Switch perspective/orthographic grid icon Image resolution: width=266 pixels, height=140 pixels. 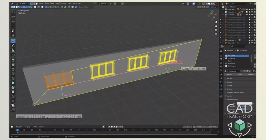click(216, 34)
